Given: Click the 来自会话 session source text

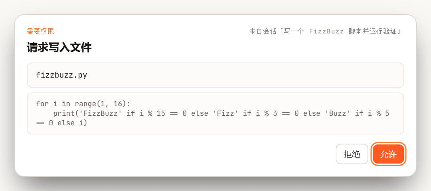Looking at the screenshot, I should (x=325, y=31).
